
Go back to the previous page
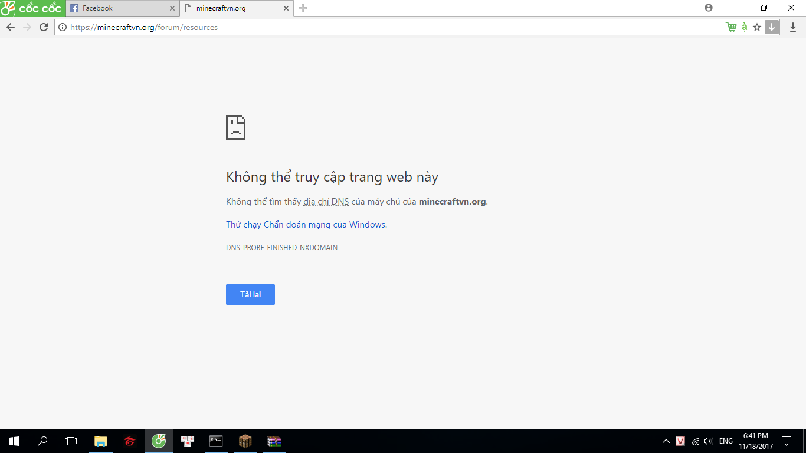point(11,27)
